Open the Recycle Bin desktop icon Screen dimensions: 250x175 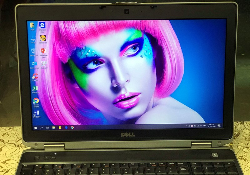click(x=34, y=52)
